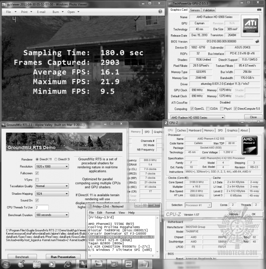Click the Run Presentation button
Viewport: 266px width, 269px height.
(x=63, y=257)
